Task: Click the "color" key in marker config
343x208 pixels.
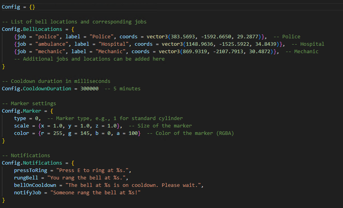Action: point(22,133)
